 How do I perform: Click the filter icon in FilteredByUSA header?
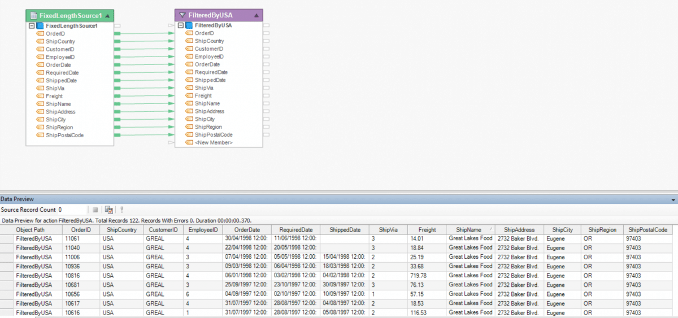[x=182, y=15]
